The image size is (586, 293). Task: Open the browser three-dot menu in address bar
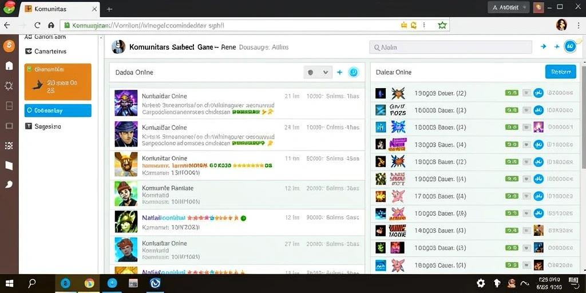coord(424,25)
